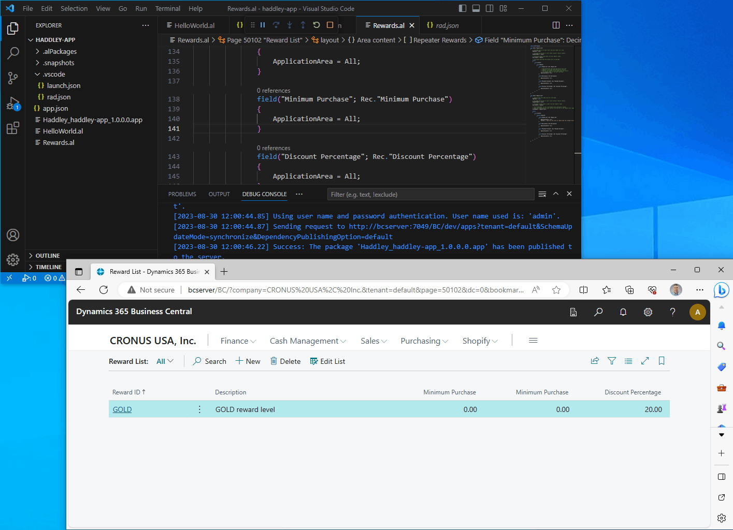Expand the .alPackages folder
This screenshot has height=530, width=733.
(x=60, y=51)
